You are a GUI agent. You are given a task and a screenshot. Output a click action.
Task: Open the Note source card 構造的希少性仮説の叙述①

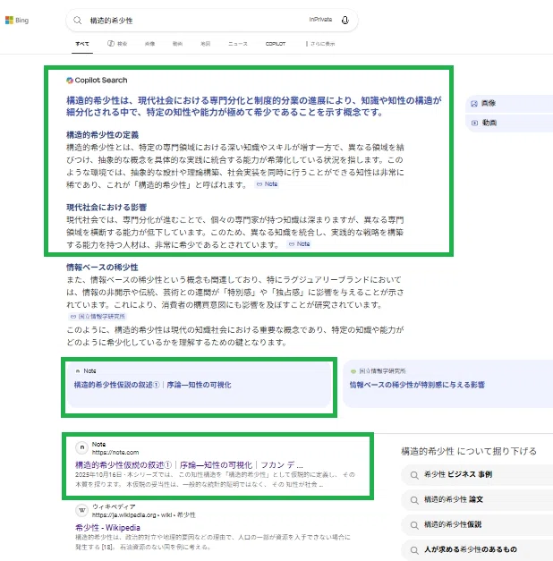tap(199, 385)
